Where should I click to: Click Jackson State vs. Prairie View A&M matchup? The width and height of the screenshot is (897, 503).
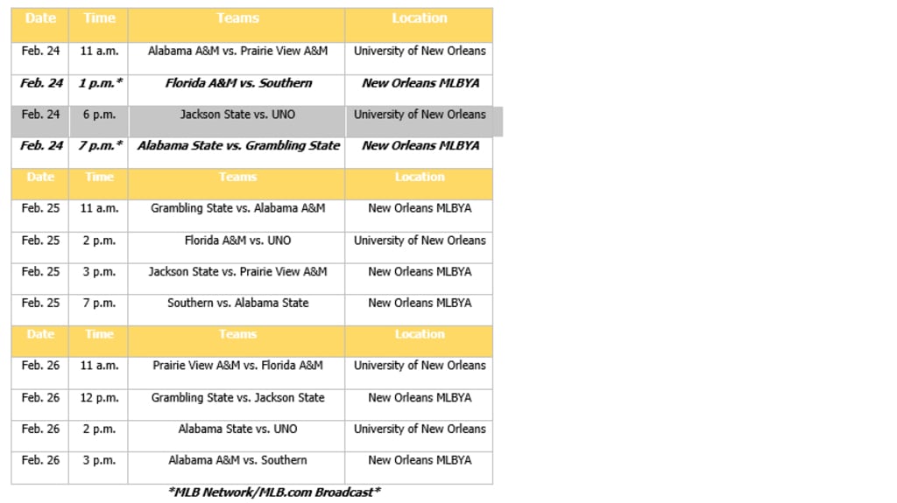[x=237, y=272]
